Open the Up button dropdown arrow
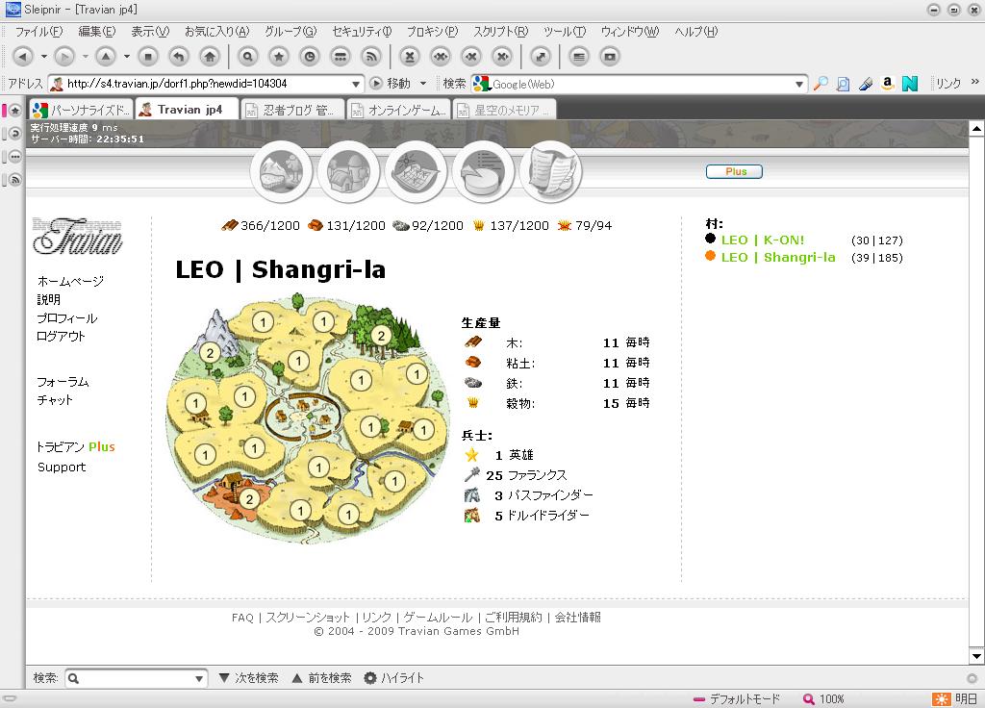This screenshot has height=708, width=985. [x=127, y=57]
